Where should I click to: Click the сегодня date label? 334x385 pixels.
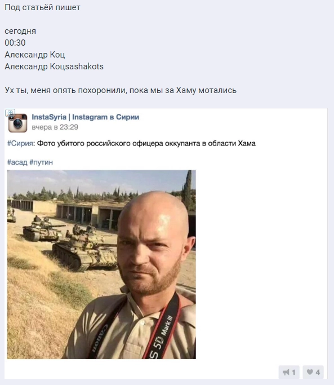[x=20, y=31]
